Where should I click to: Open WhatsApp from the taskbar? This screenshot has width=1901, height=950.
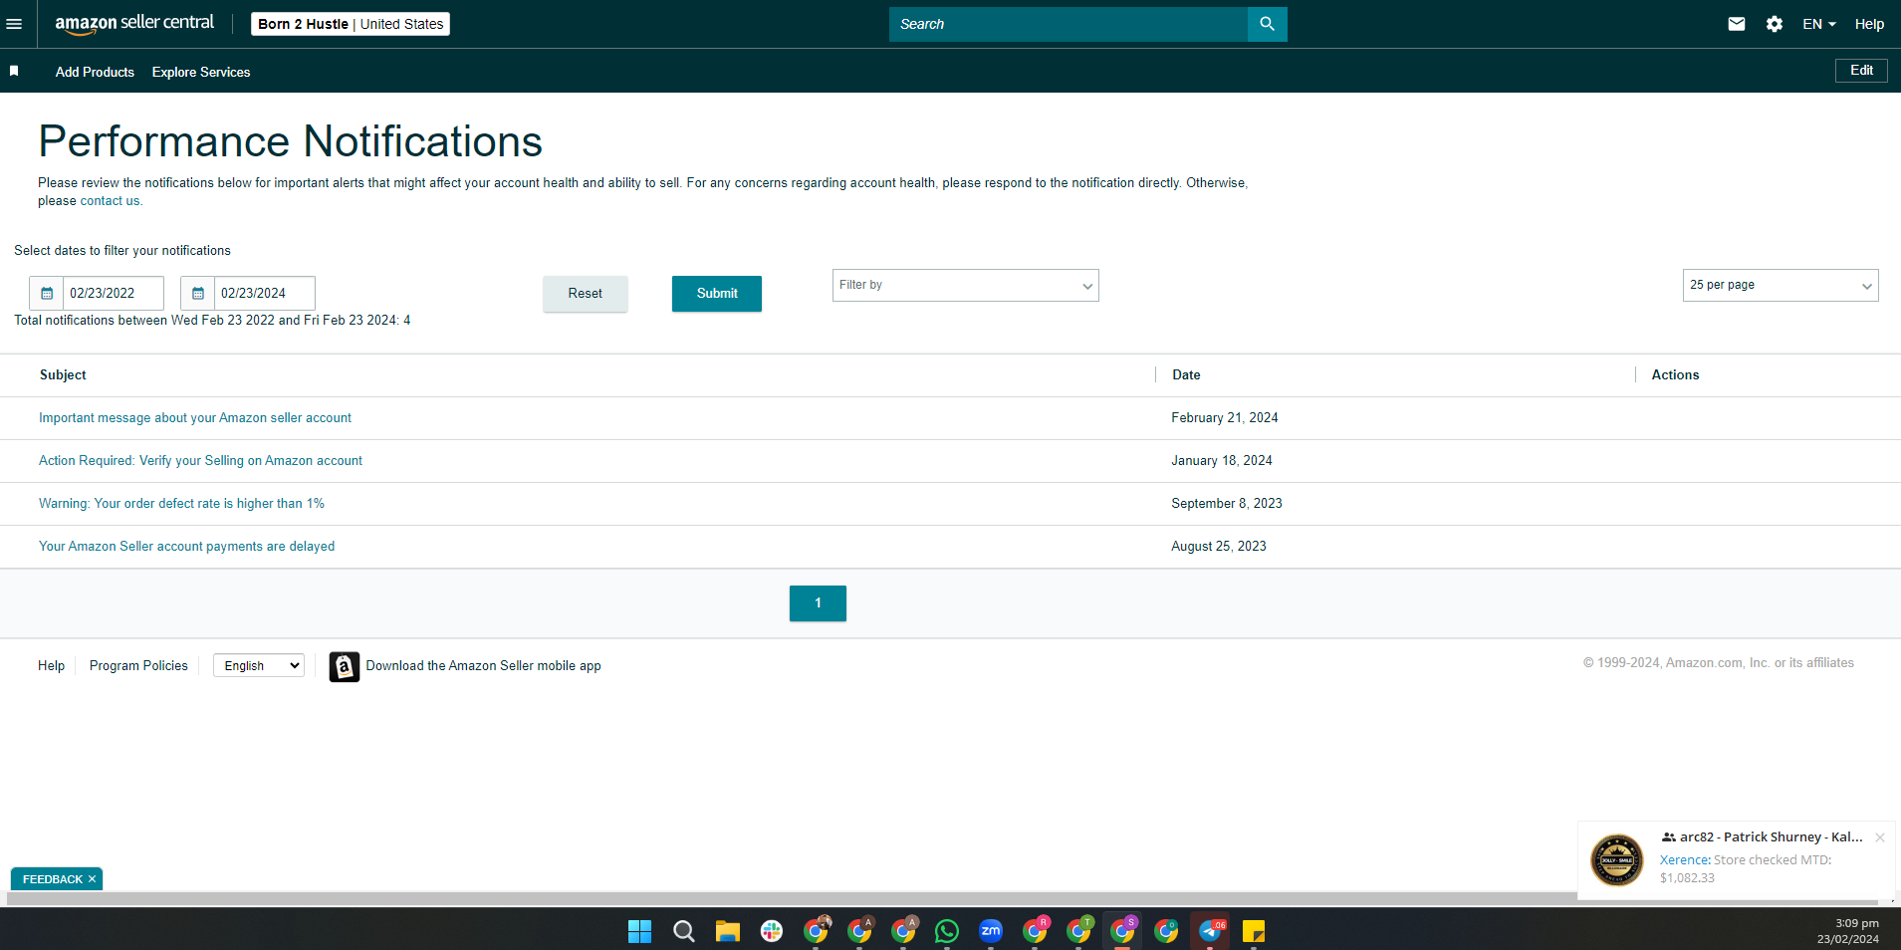point(947,931)
